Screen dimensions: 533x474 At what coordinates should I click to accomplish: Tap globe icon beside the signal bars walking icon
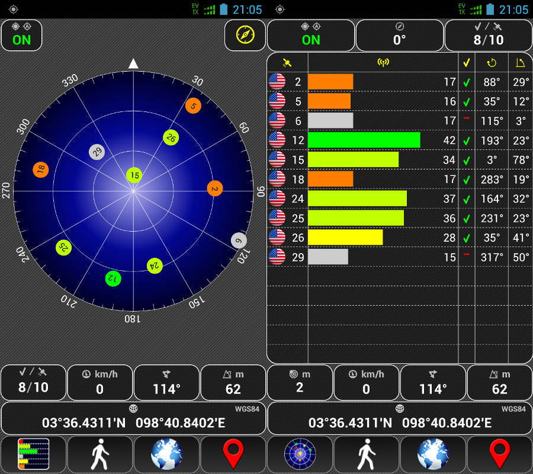(166, 454)
